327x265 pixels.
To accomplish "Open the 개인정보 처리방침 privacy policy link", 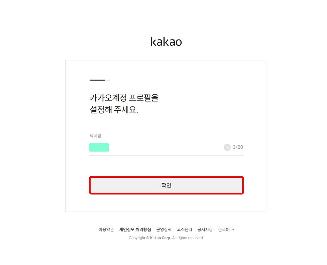I will coord(134,229).
